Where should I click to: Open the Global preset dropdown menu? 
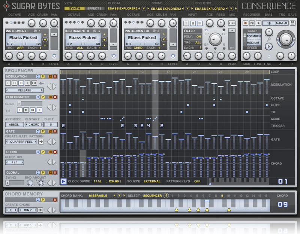coord(144,8)
